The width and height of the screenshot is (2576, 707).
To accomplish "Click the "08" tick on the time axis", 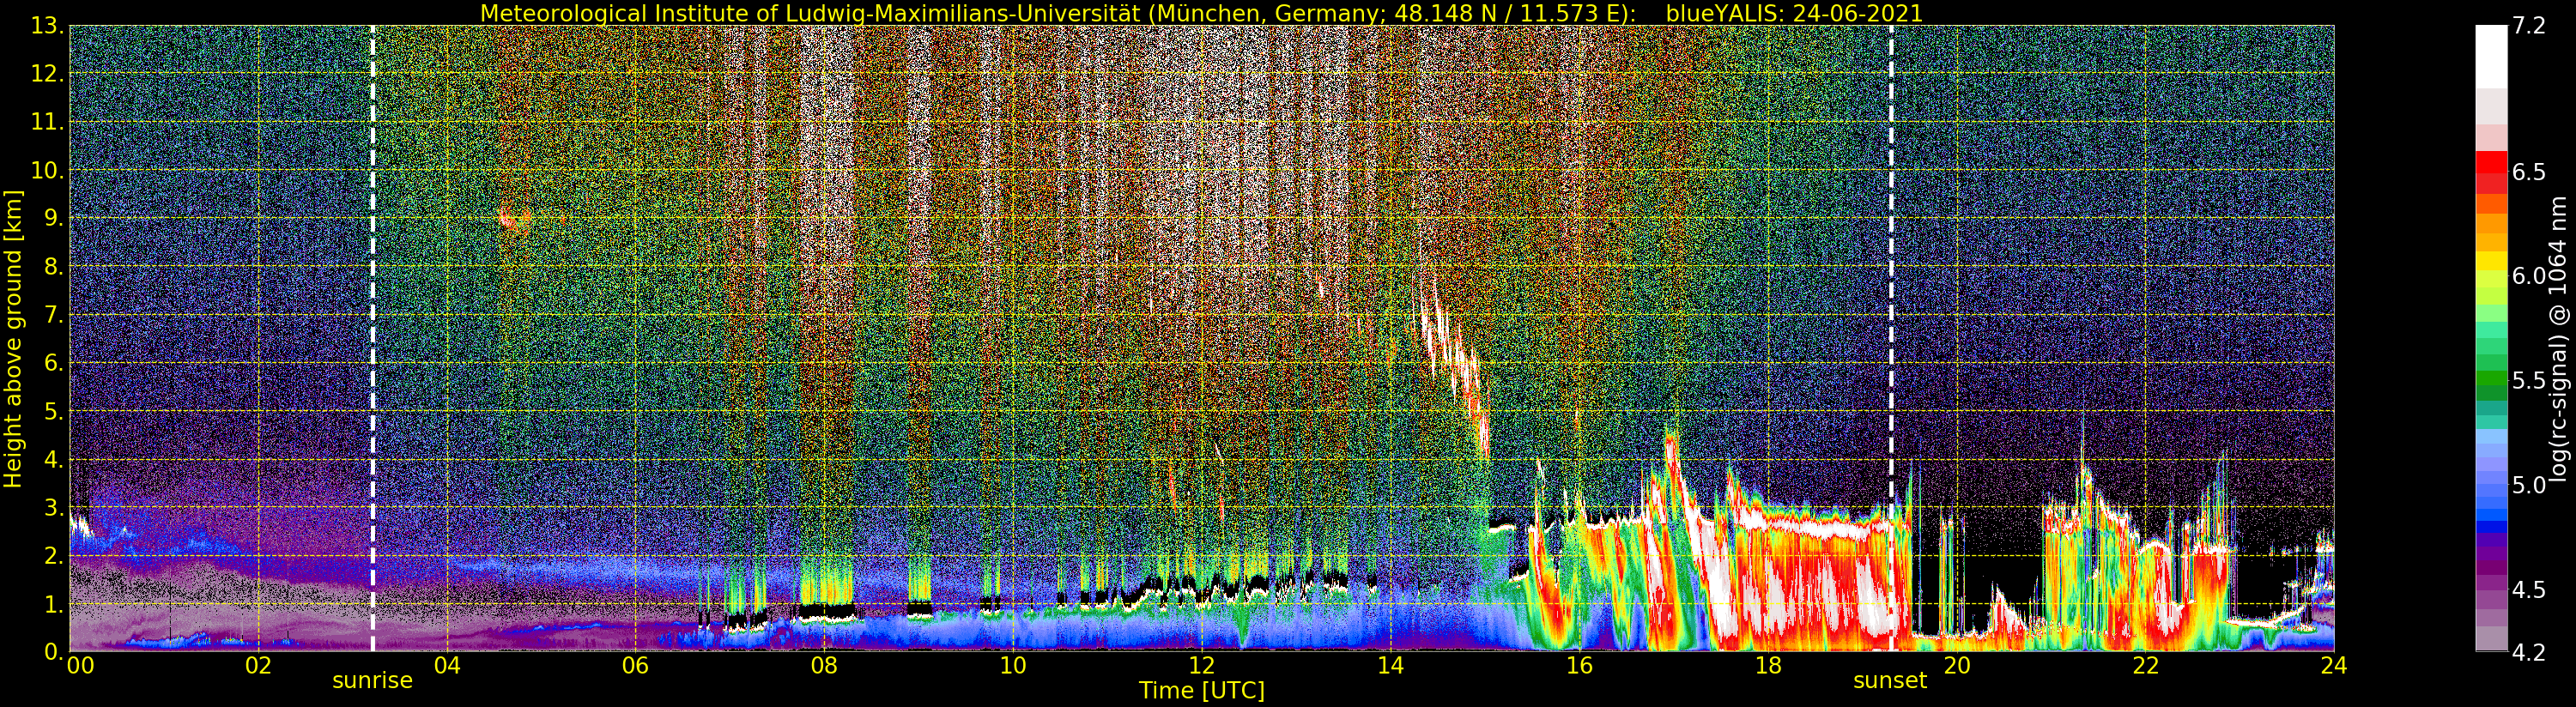I will (x=824, y=666).
